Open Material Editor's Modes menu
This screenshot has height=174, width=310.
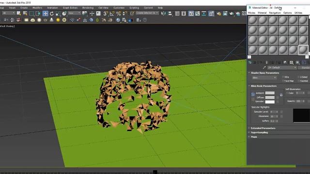coord(251,13)
